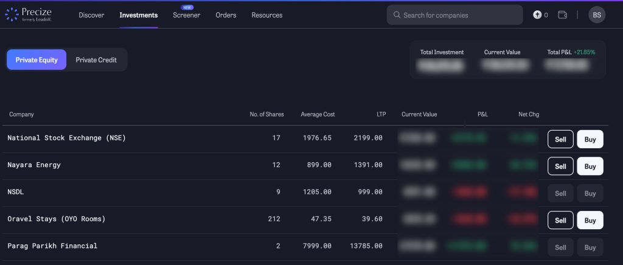623x265 pixels.
Task: Click the Precize logo
Action: click(28, 14)
